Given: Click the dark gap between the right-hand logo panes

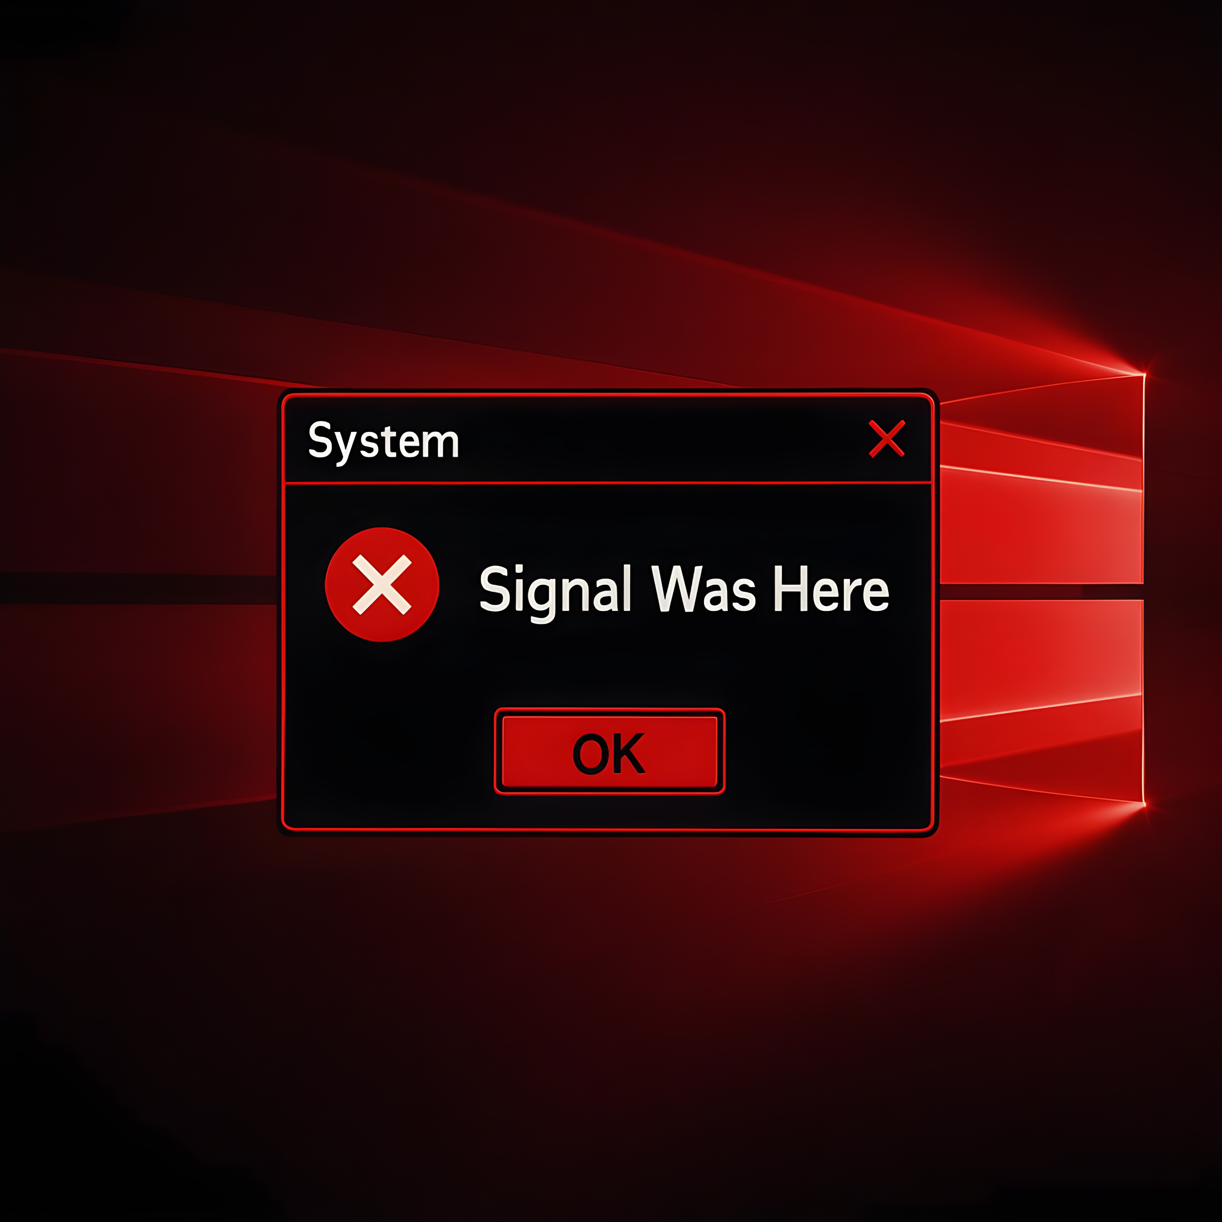Looking at the screenshot, I should [x=1042, y=591].
